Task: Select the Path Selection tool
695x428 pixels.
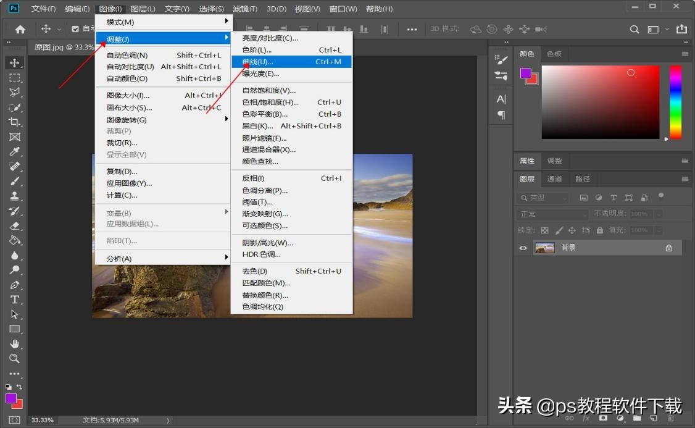Action: pyautogui.click(x=15, y=314)
